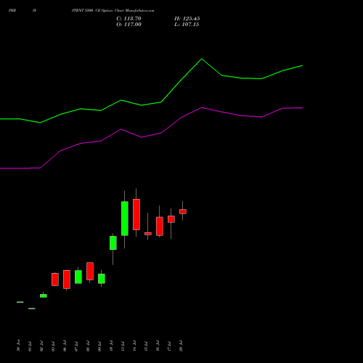The width and height of the screenshot is (363, 363).
Task: Click the last red candle for 20 Jul
Action: 183,211
